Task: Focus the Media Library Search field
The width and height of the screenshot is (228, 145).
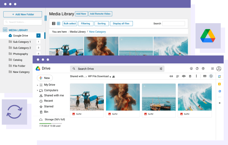Action: pyautogui.click(x=174, y=24)
